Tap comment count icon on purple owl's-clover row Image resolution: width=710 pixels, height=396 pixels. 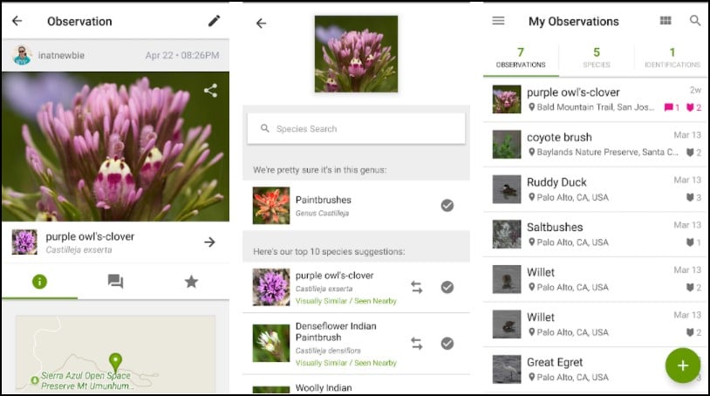(668, 107)
